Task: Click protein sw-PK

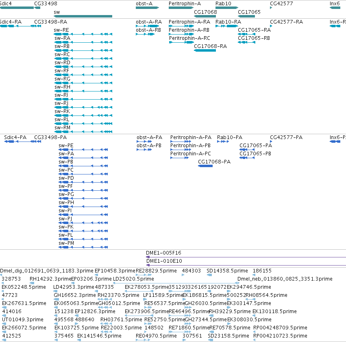Action: coord(83,231)
